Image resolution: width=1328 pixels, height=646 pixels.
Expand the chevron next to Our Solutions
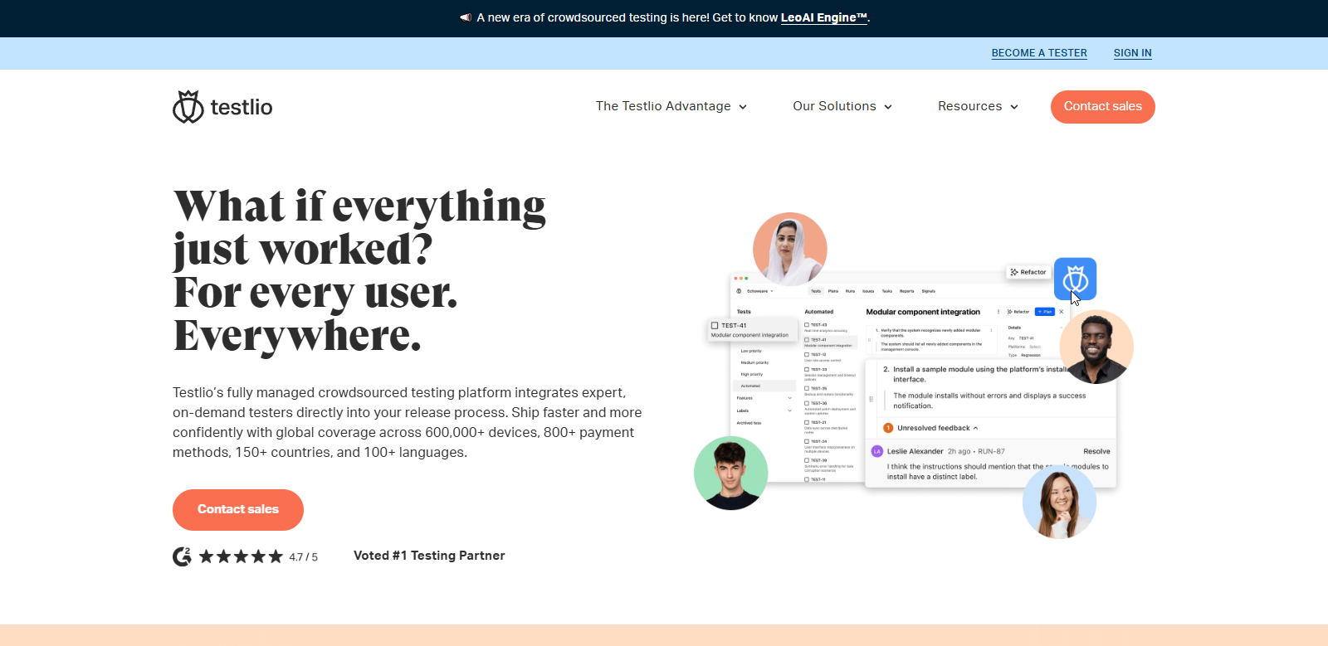(x=888, y=107)
